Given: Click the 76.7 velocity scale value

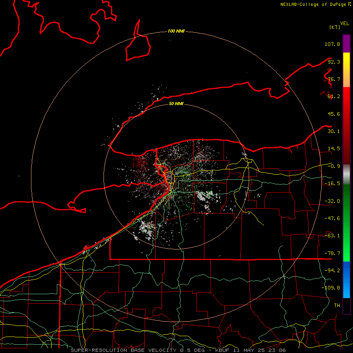Looking at the screenshot, I should [x=334, y=79].
